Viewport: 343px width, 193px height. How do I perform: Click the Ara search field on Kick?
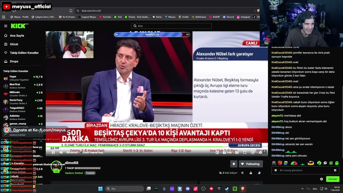[x=171, y=26]
